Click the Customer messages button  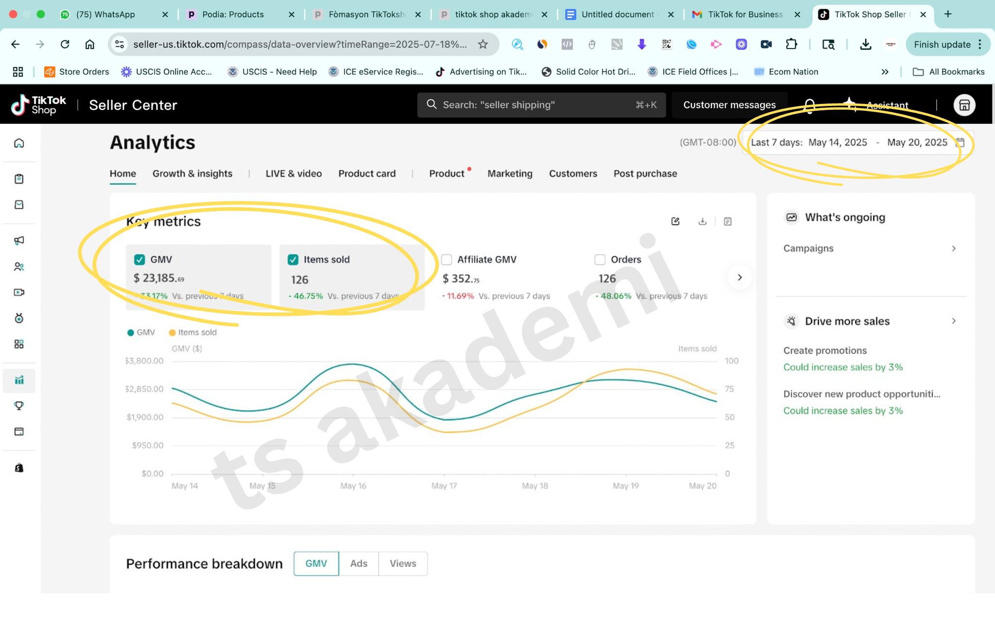(x=729, y=105)
